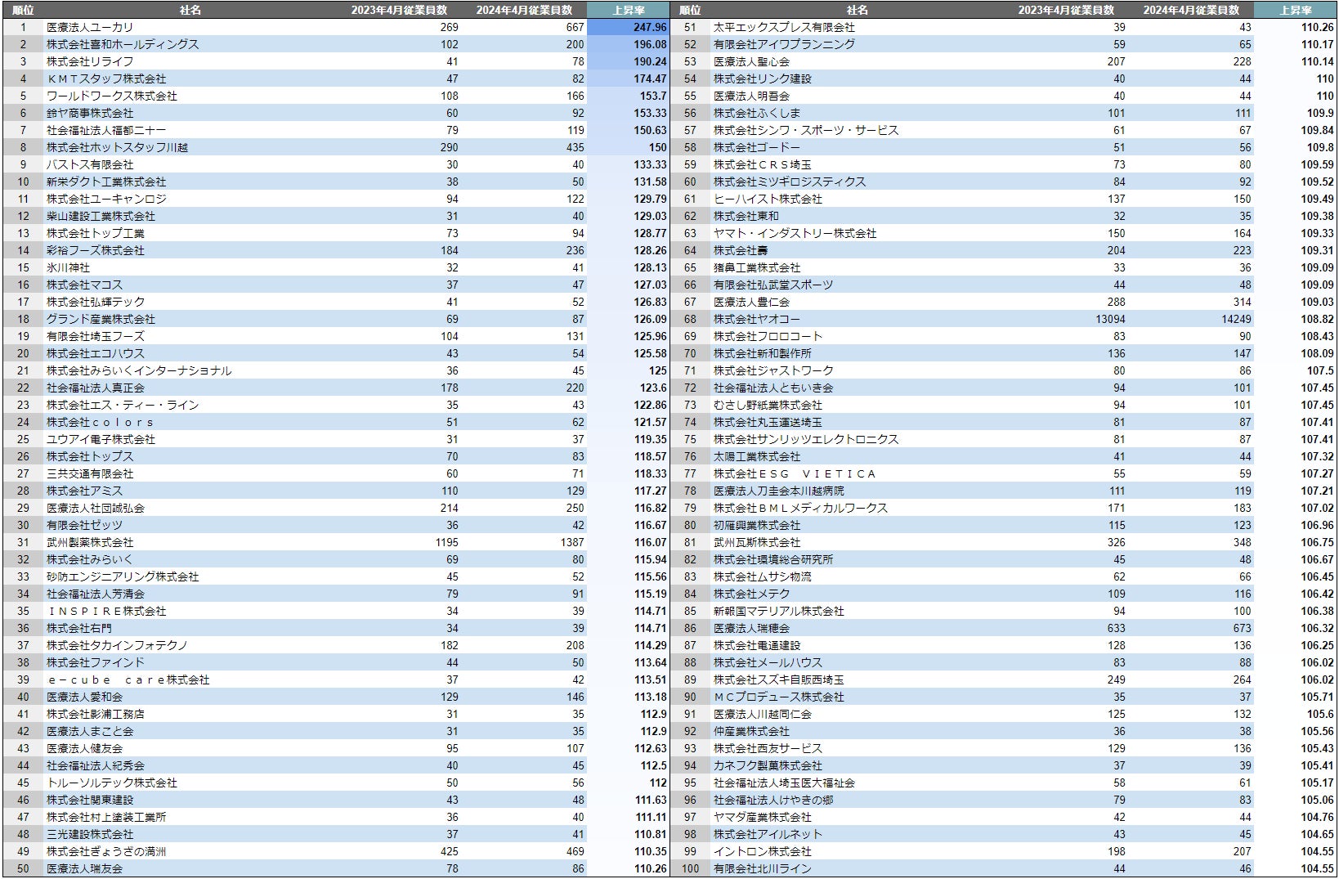The image size is (1339, 879).
Task: Select the growth rate cell 196.08
Action: pyautogui.click(x=650, y=44)
